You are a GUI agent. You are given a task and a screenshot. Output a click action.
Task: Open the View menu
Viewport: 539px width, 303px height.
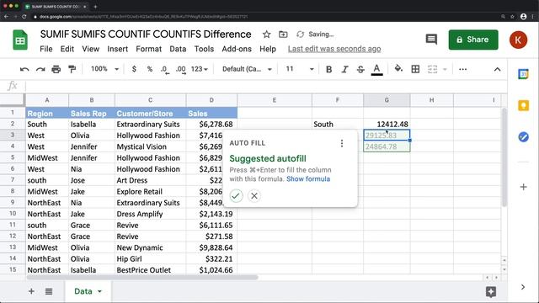tap(90, 49)
